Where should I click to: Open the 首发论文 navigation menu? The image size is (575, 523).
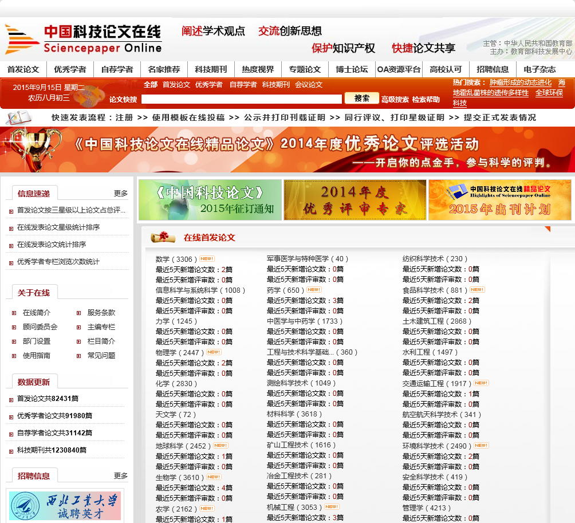pyautogui.click(x=23, y=69)
